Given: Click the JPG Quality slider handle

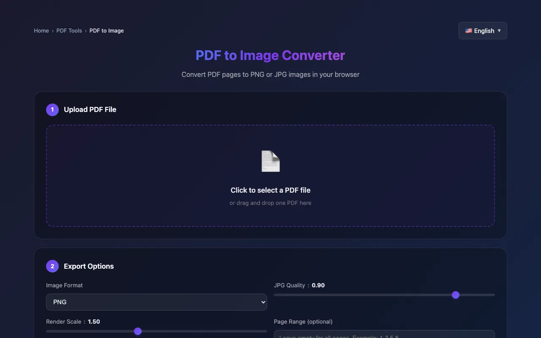Looking at the screenshot, I should click(x=456, y=295).
